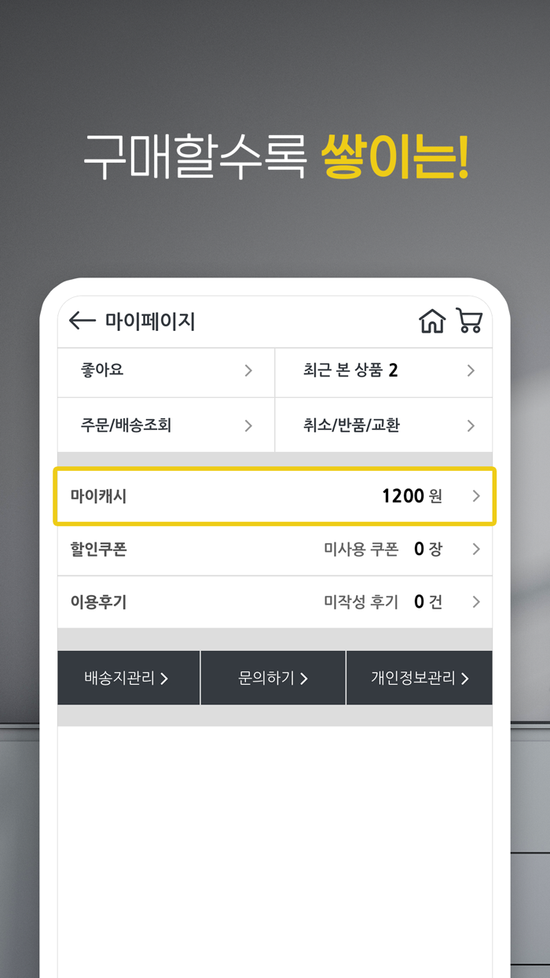Tap the 구매할수록 쌓이는 banner text

(275, 157)
